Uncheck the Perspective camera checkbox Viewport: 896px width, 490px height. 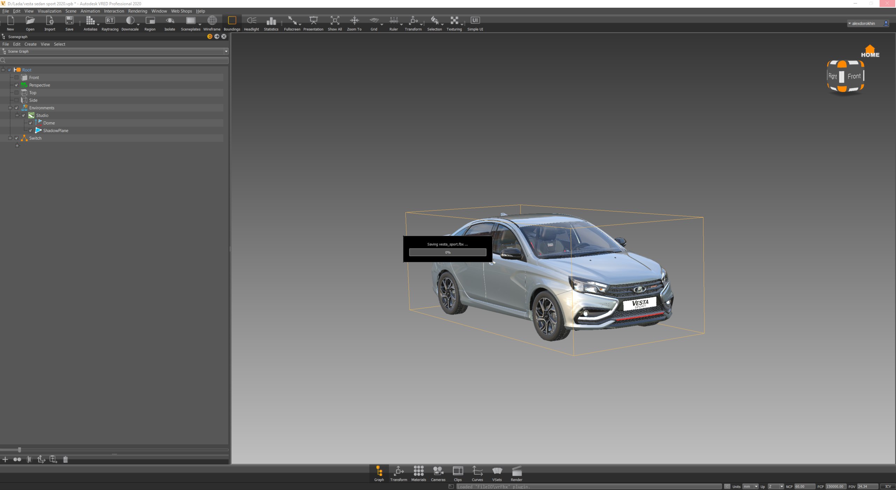point(16,85)
